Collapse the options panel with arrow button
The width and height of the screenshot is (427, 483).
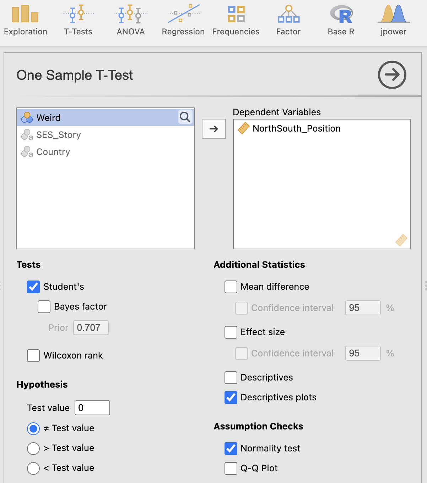(392, 75)
